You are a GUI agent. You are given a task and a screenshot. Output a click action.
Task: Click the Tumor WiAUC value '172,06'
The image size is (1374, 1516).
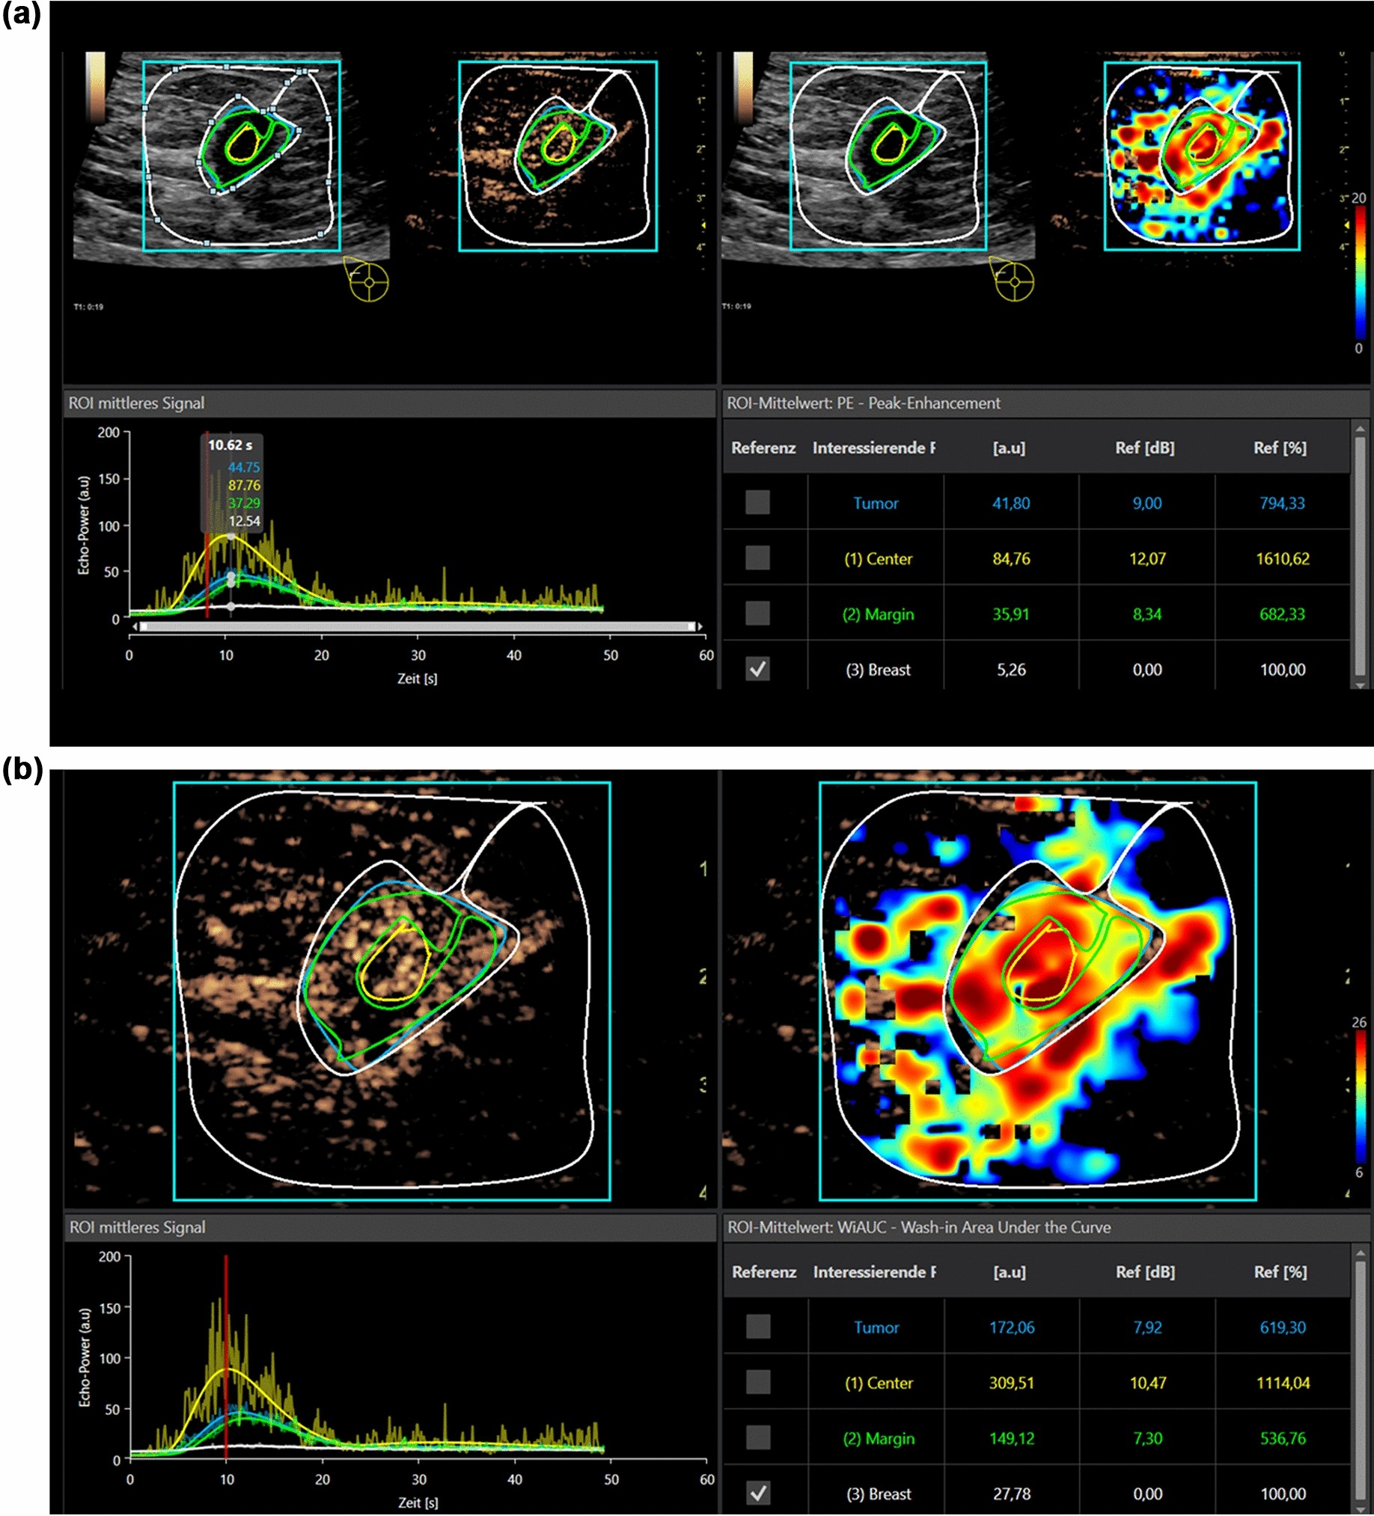(1012, 1327)
